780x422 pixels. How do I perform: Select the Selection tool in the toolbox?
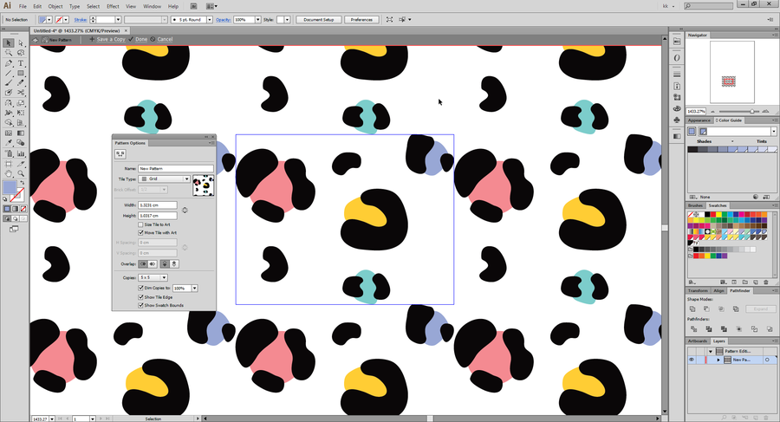(x=9, y=42)
